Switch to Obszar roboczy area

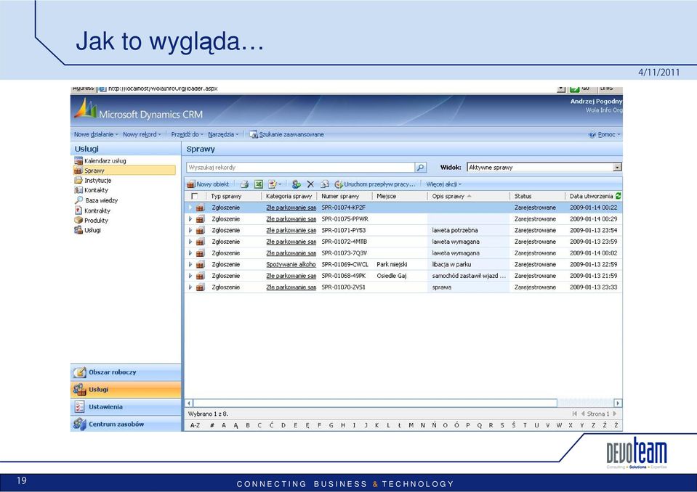click(126, 372)
